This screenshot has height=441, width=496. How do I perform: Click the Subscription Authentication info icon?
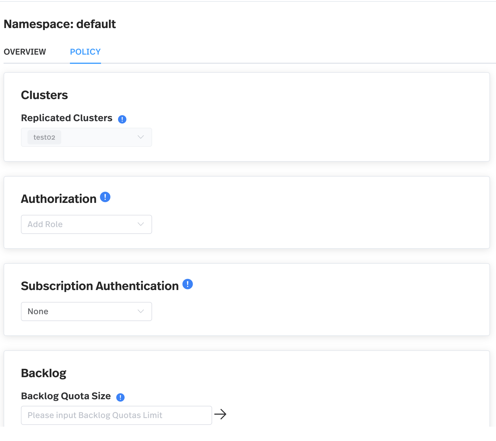[188, 284]
